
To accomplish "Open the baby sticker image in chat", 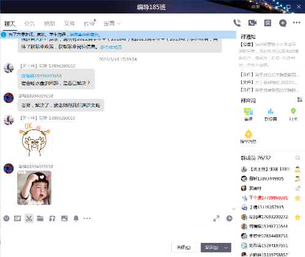I will pyautogui.click(x=34, y=188).
